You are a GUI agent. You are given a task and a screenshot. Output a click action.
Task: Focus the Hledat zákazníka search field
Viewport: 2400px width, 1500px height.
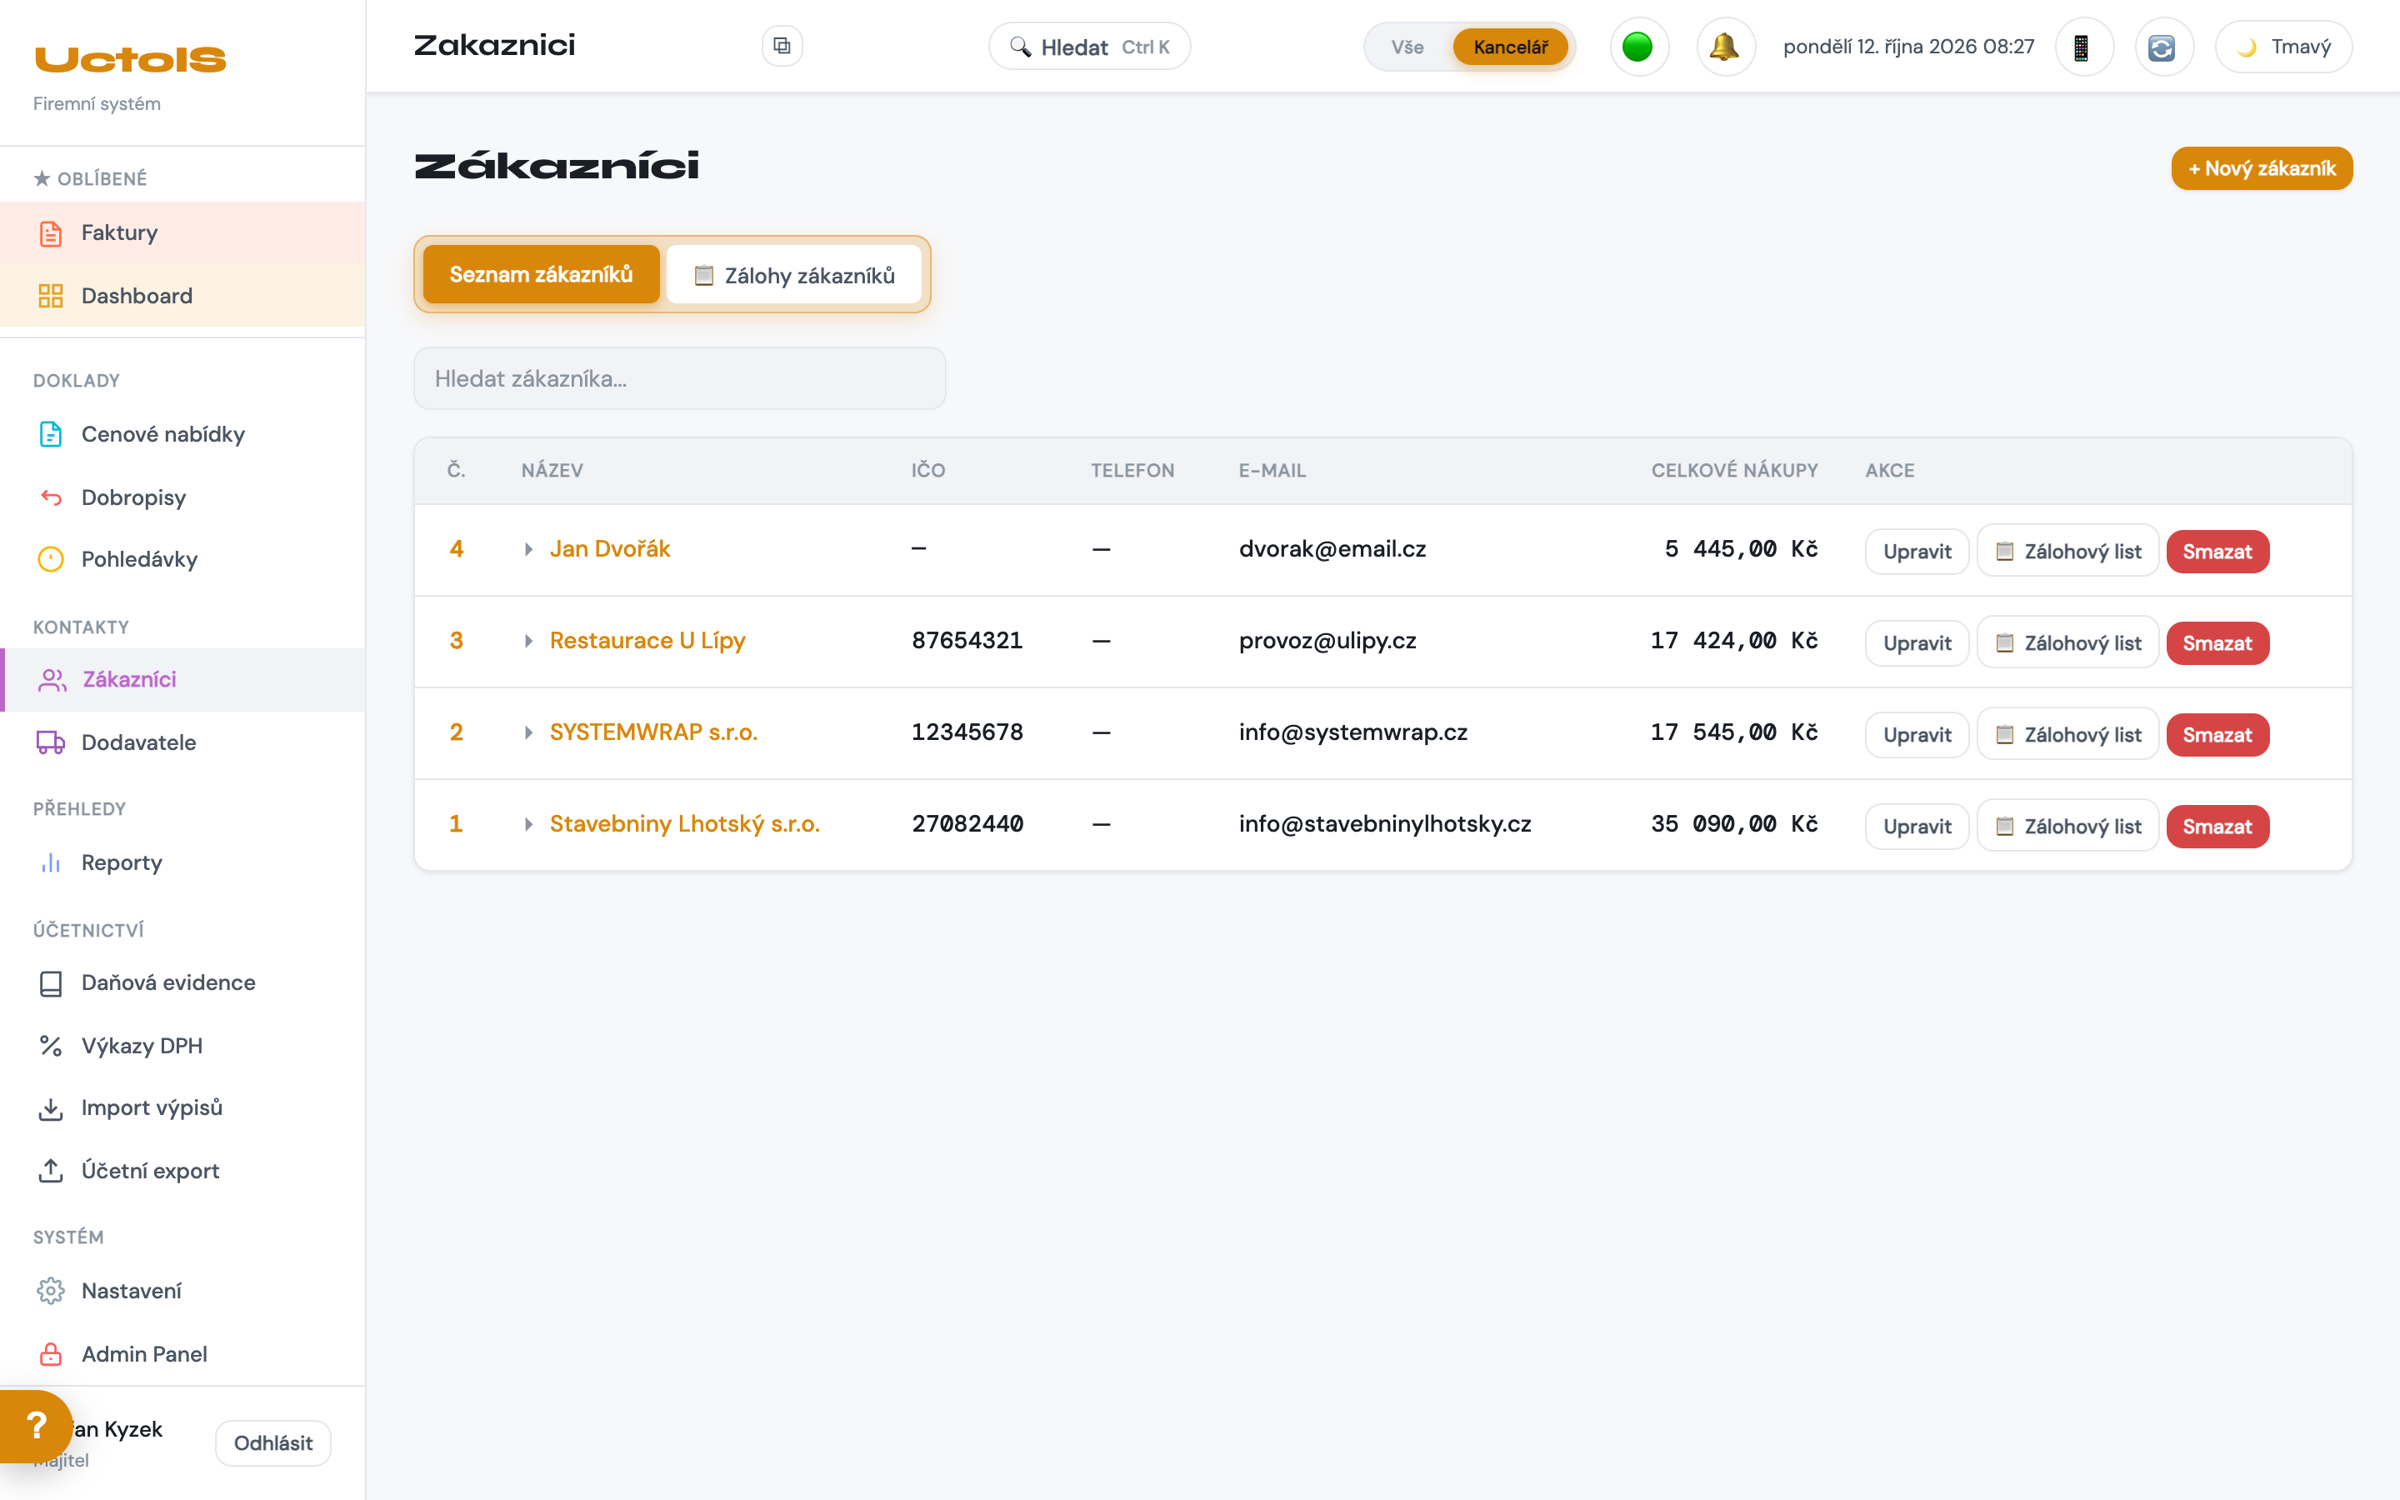click(679, 378)
